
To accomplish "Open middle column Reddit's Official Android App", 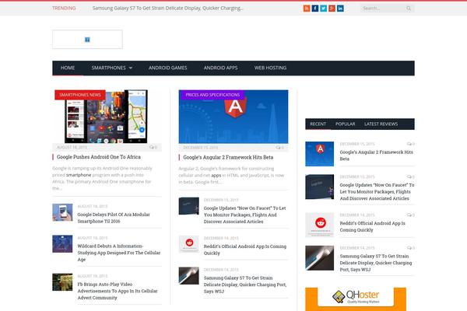I will coord(245,250).
